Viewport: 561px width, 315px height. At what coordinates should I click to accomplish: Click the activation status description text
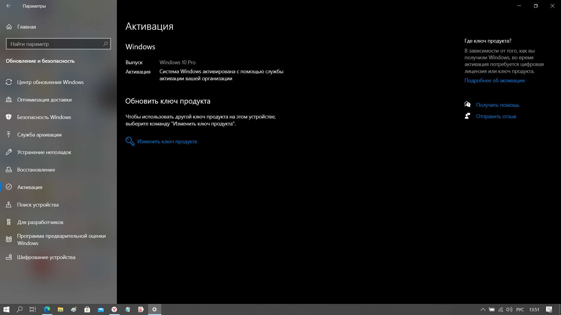221,75
